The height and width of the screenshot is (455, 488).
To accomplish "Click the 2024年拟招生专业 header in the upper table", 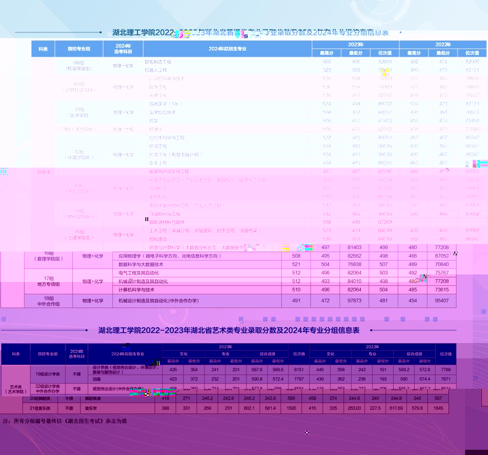I will (227, 49).
